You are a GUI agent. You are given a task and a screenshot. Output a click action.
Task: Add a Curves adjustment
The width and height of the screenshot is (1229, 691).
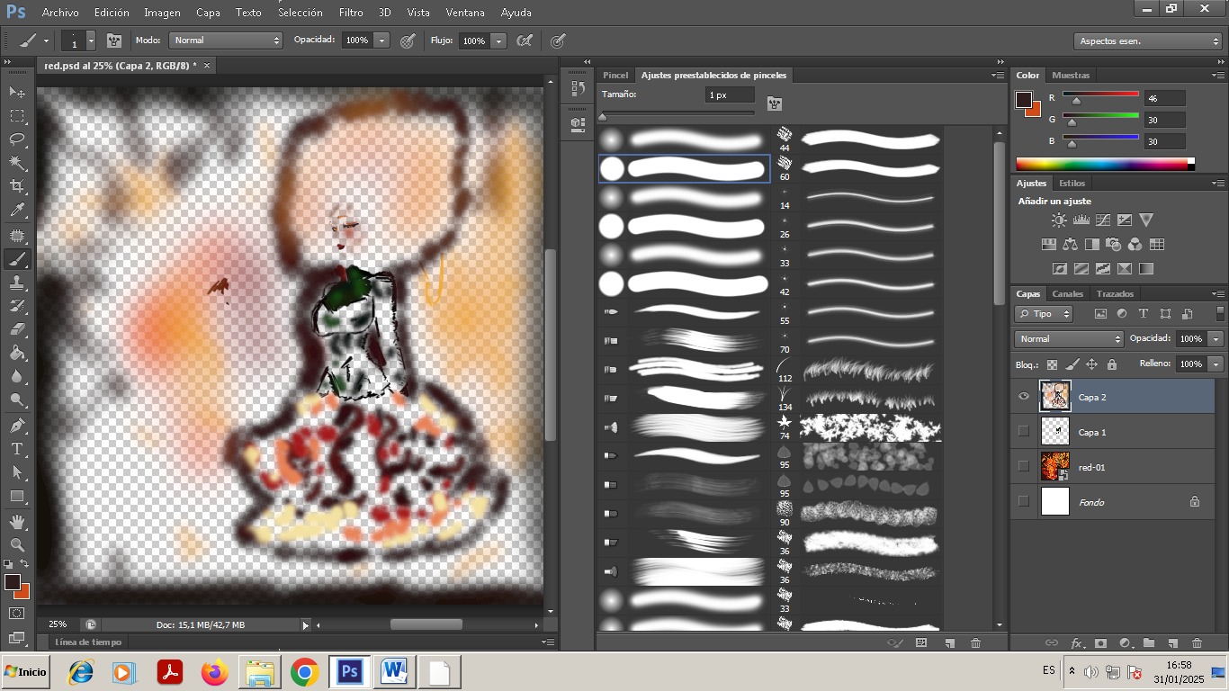pos(1102,220)
